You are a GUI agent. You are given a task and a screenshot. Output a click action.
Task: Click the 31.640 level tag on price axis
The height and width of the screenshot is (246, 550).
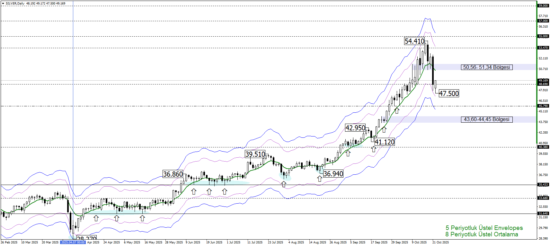543,214
